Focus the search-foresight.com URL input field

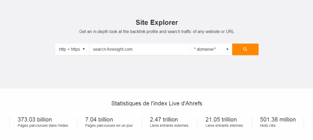click(139, 49)
